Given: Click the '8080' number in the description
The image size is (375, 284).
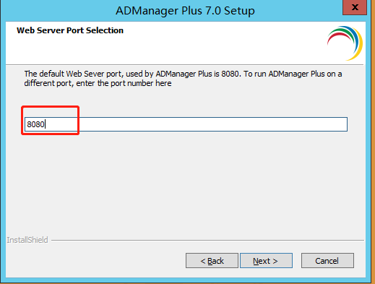Looking at the screenshot, I should pyautogui.click(x=230, y=74).
